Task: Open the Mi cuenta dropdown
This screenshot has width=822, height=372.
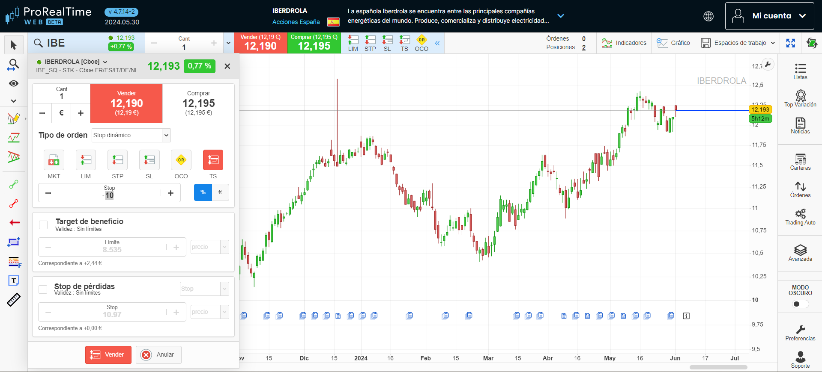Action: tap(769, 16)
